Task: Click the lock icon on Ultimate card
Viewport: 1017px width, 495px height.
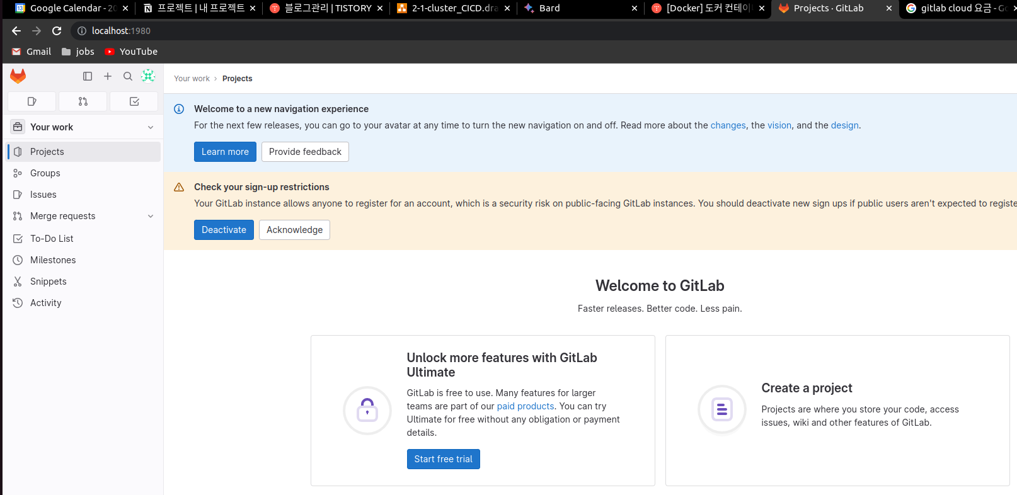Action: tap(367, 411)
